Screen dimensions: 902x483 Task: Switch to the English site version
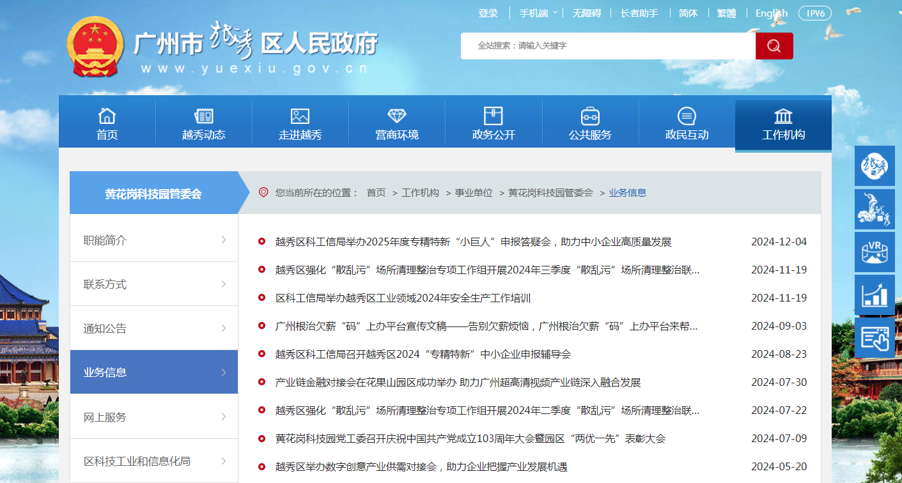[772, 13]
